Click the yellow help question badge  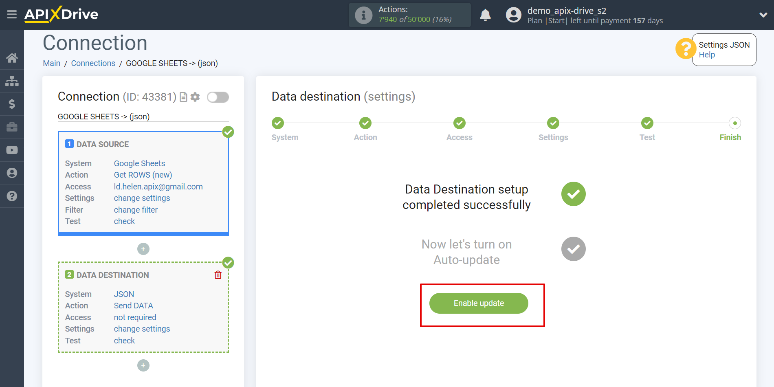click(686, 48)
